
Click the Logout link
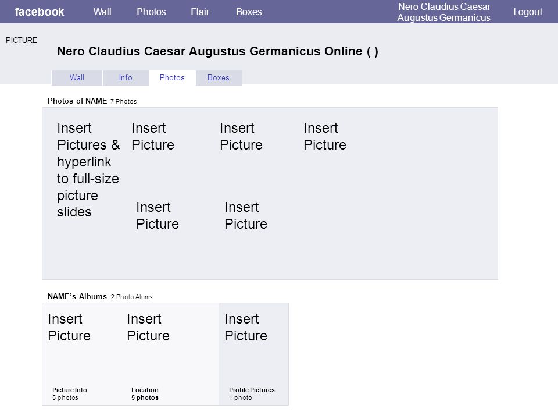click(528, 12)
